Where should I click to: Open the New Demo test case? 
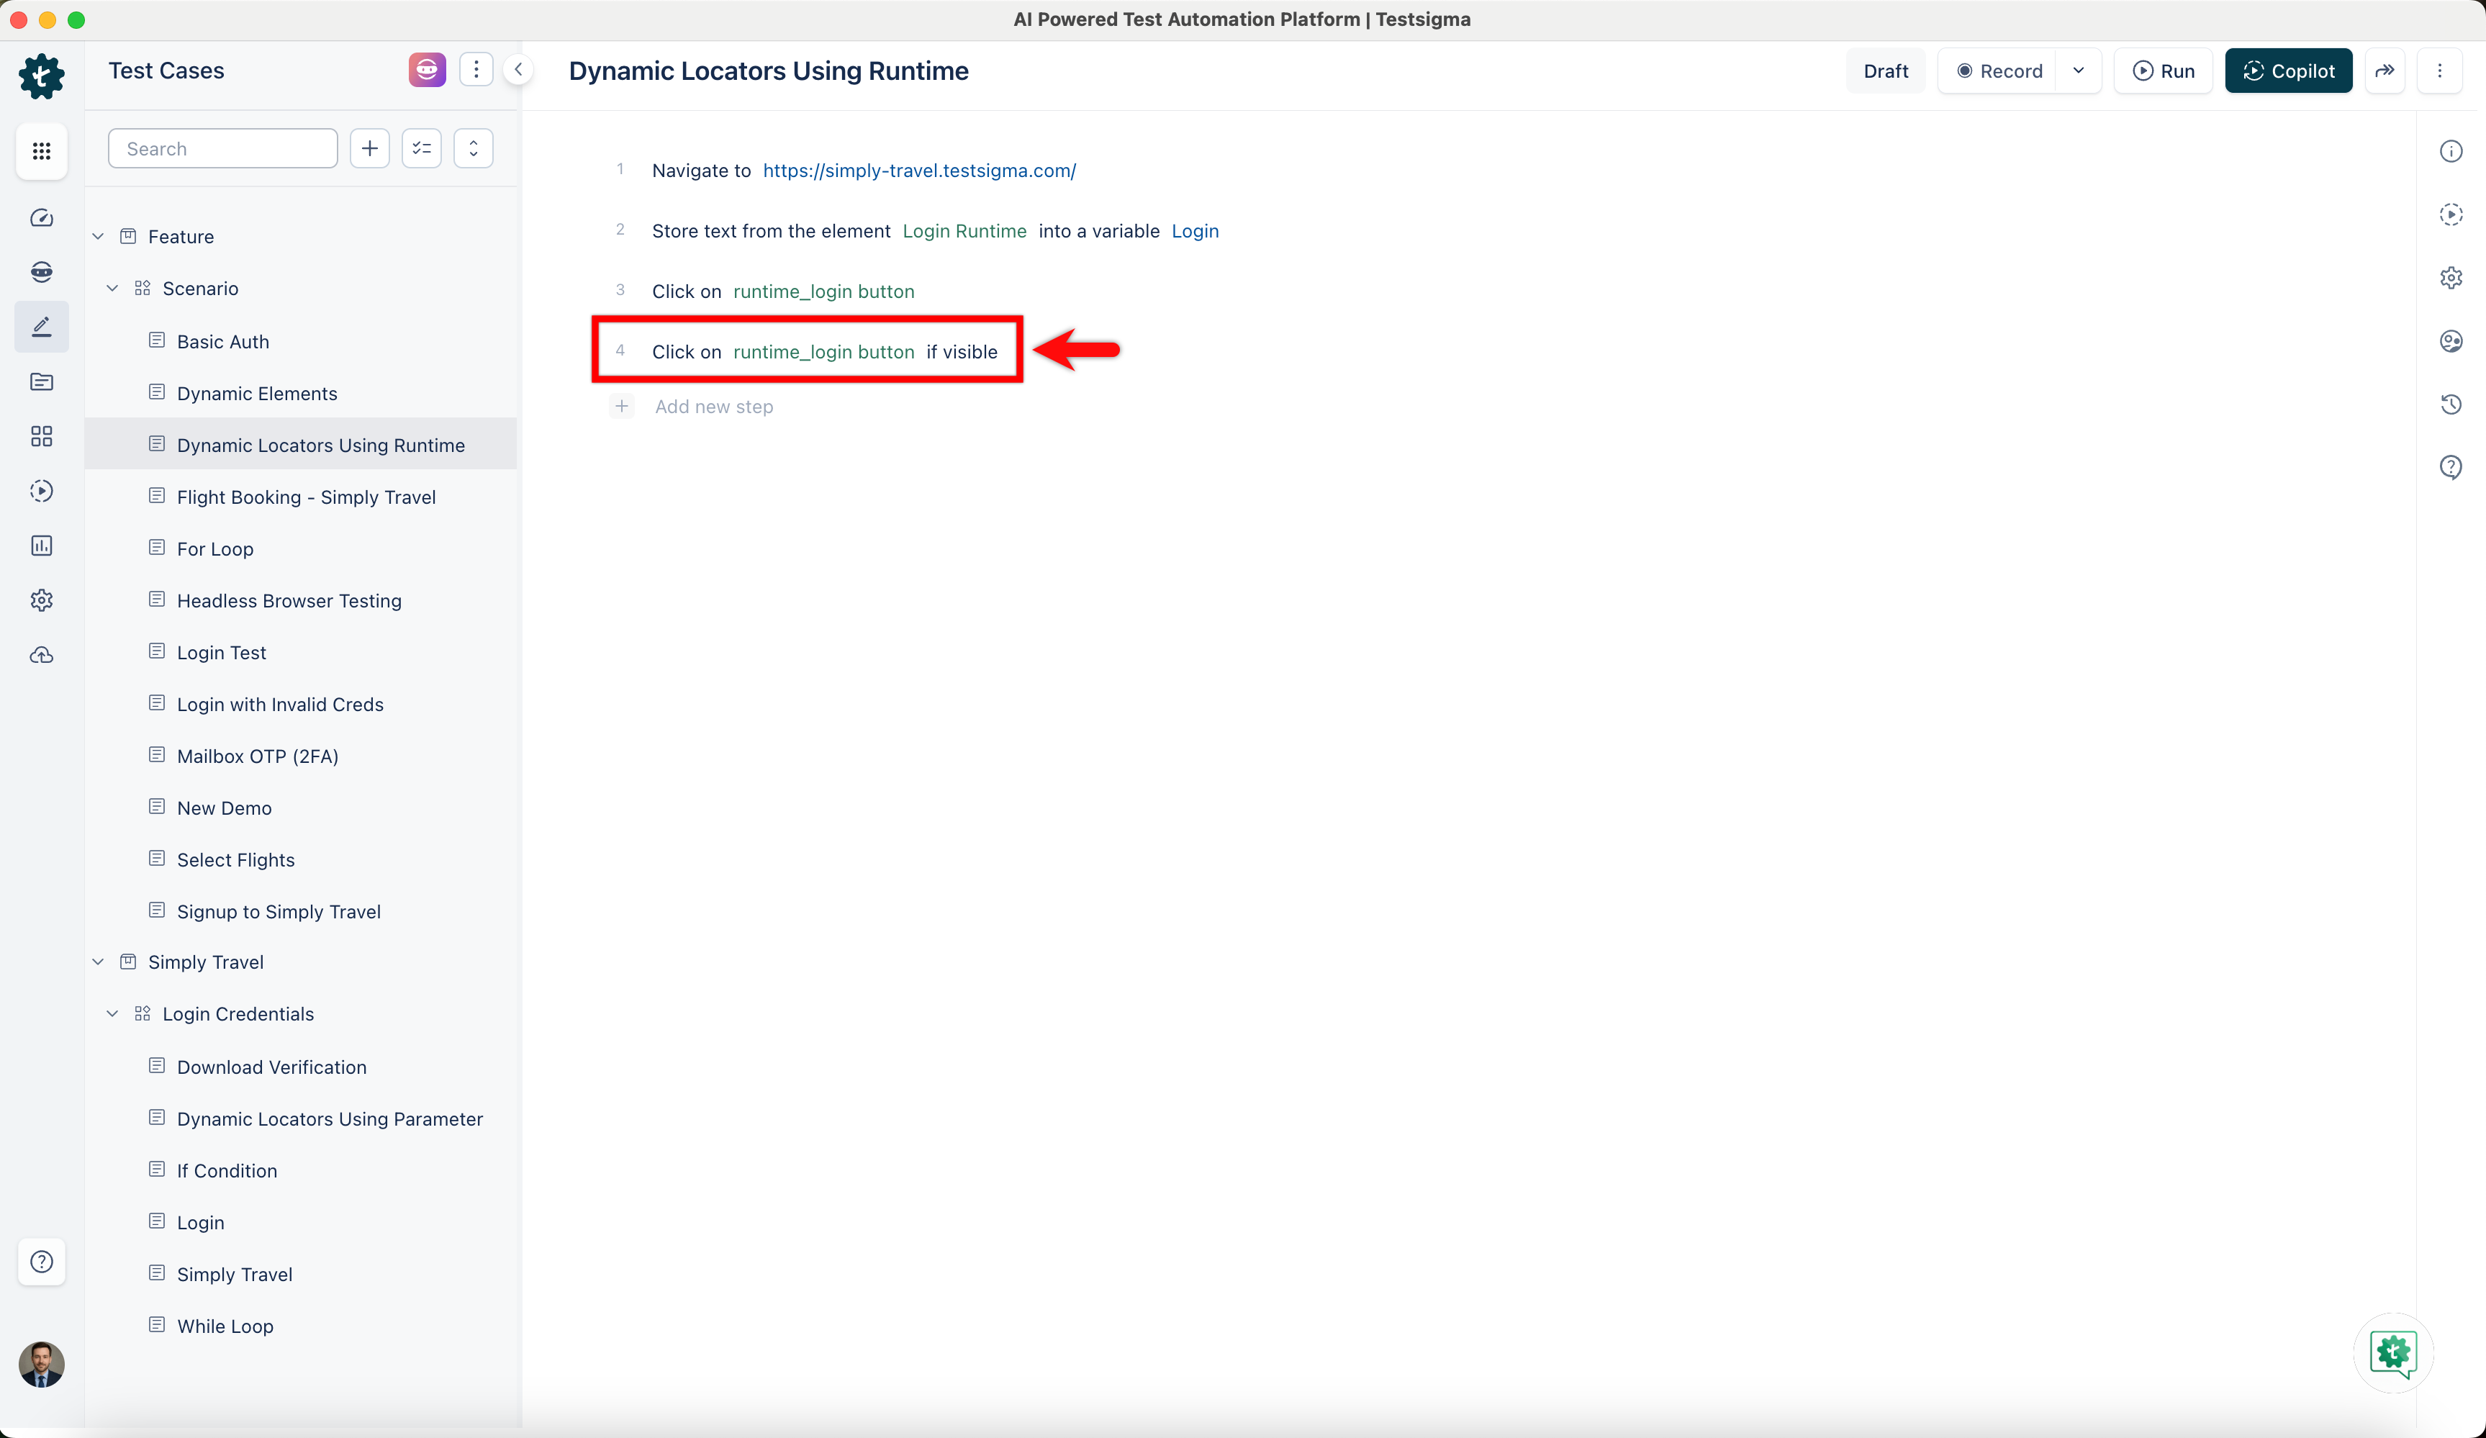224,808
